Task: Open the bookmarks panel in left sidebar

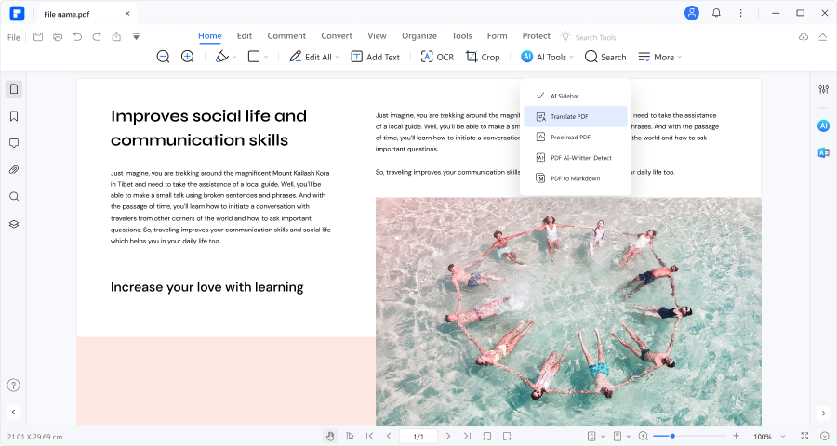Action: coord(14,116)
